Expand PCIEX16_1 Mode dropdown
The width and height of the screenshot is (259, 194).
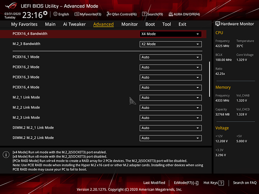click(170, 57)
